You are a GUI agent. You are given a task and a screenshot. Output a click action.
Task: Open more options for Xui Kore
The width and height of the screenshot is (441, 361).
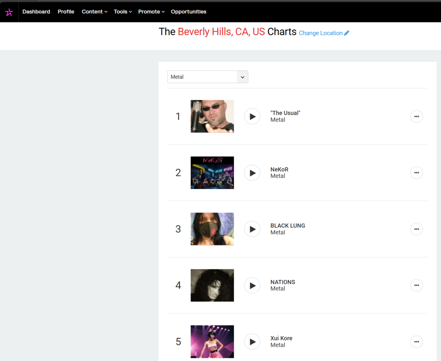pos(416,342)
